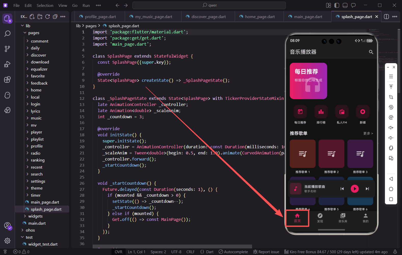Create a new file in explorer
The height and width of the screenshot is (255, 402).
pos(32,17)
